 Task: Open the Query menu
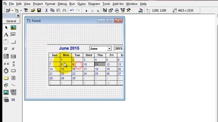coord(81,4)
